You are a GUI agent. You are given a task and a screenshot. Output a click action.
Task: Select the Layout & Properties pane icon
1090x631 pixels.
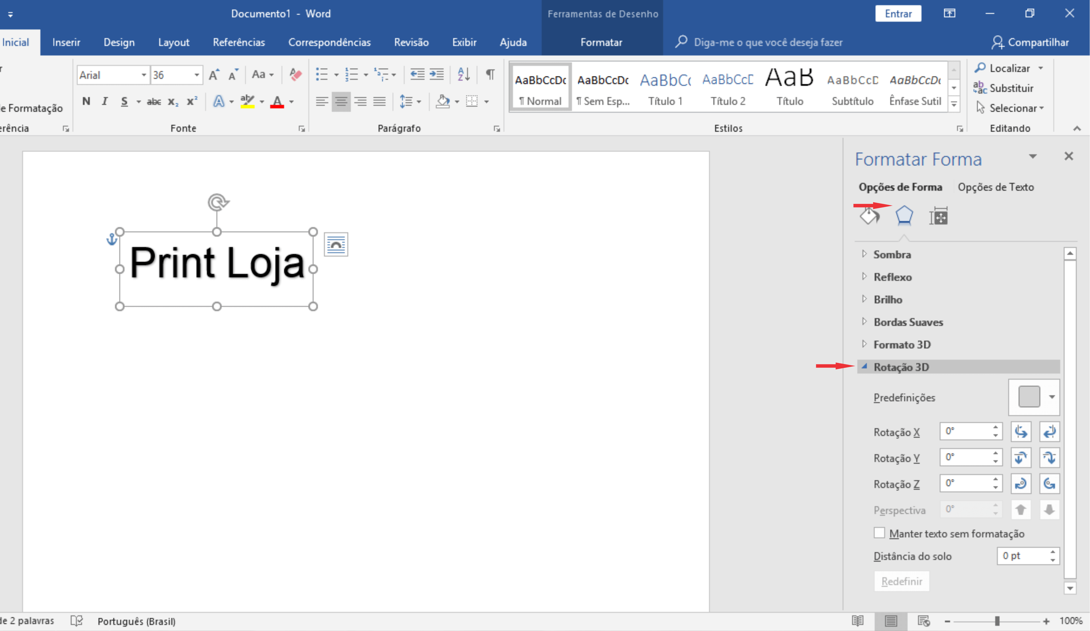tap(938, 216)
